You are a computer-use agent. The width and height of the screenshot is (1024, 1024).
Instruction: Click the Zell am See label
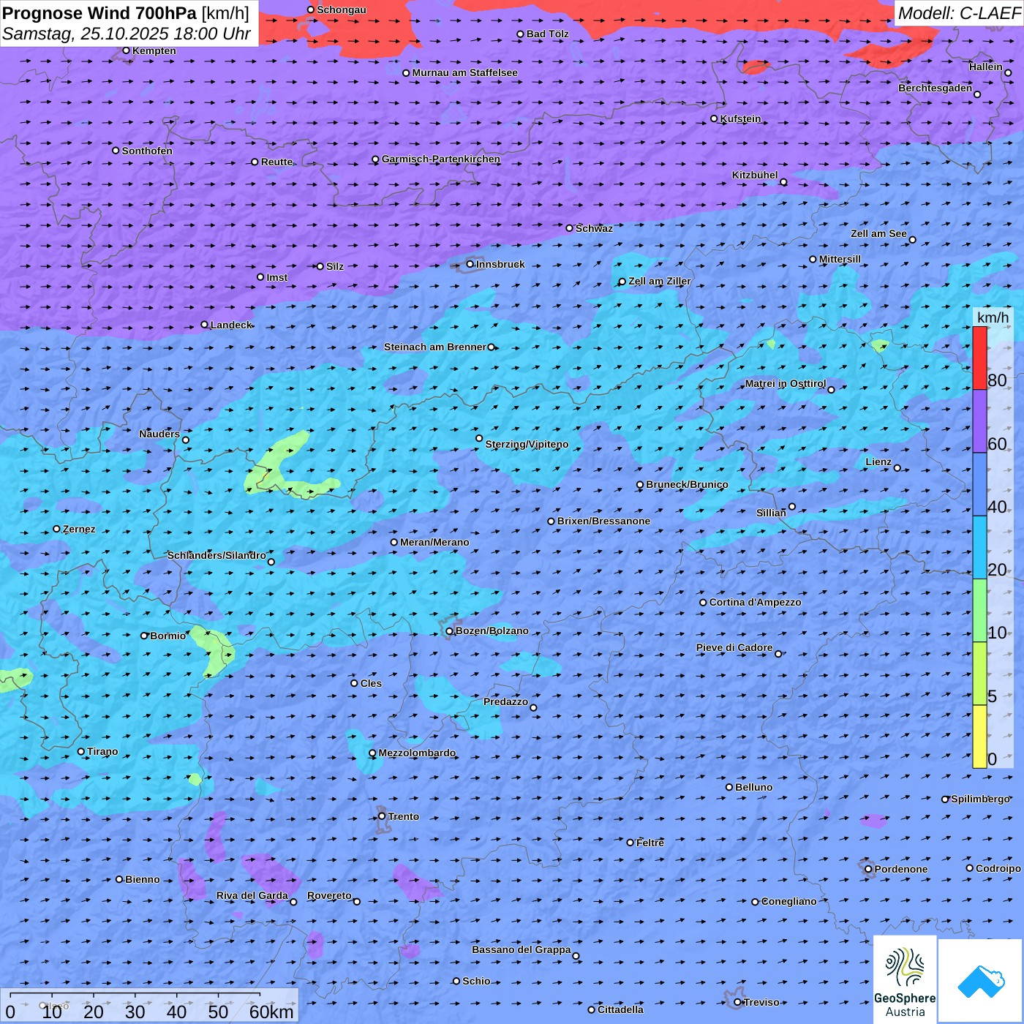(x=878, y=233)
